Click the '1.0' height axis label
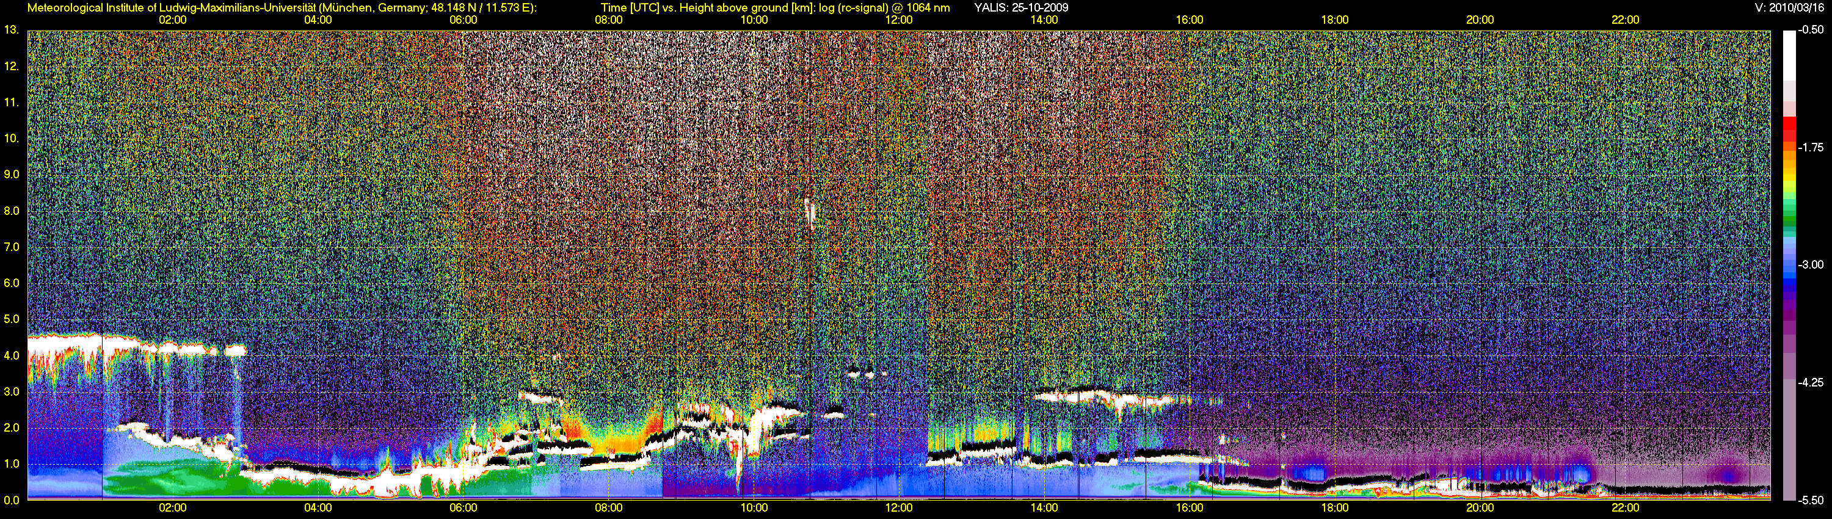 point(12,463)
